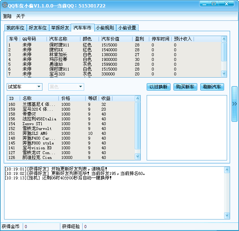Open the 关于 menu
This screenshot has width=239, height=231.
tap(20, 16)
